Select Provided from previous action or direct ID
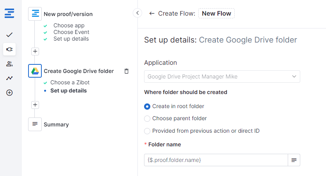This screenshot has width=326, height=176. point(147,131)
